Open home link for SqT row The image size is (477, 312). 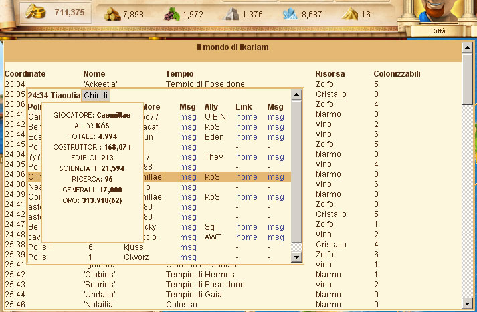[x=247, y=227]
